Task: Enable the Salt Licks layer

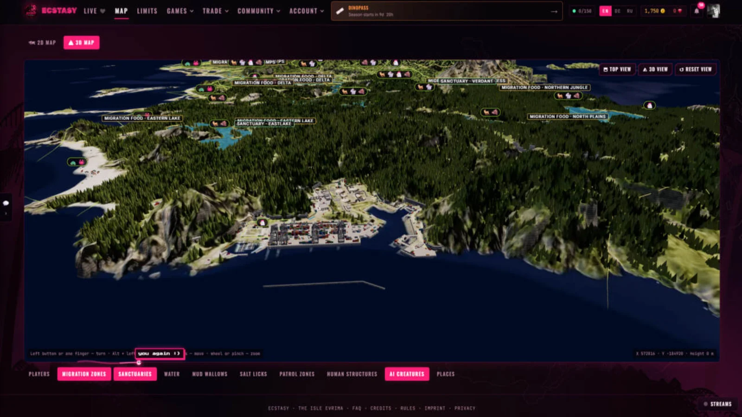Action: tap(253, 374)
